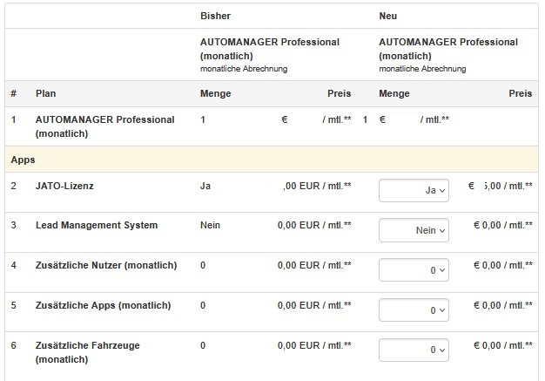Click the 'Menge' header under Bisher

216,93
